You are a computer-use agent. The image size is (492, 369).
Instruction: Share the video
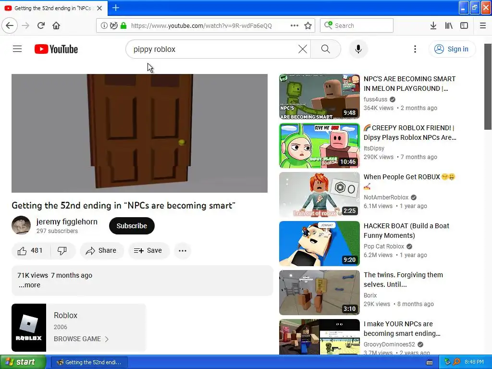pos(102,250)
